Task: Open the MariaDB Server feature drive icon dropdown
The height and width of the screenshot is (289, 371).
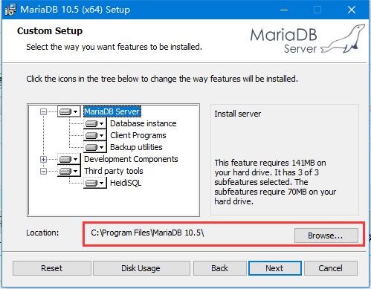Action: [69, 111]
